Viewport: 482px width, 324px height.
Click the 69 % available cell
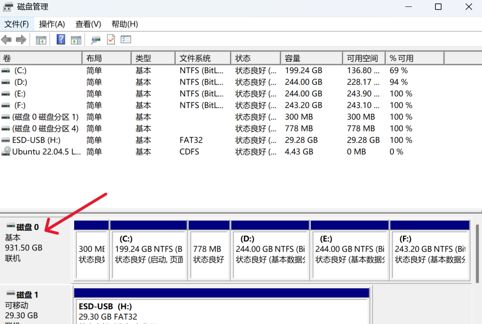(398, 70)
